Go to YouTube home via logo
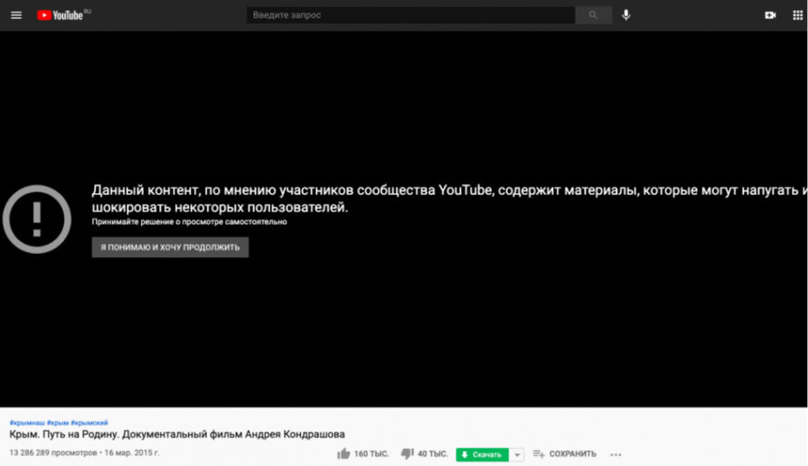Viewport: 808px width, 466px height. 61,15
